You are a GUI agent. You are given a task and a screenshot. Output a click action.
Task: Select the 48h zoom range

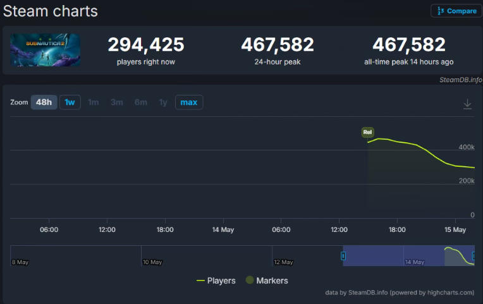tap(44, 102)
